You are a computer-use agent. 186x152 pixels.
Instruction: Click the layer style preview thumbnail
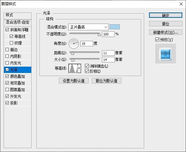click(165, 54)
